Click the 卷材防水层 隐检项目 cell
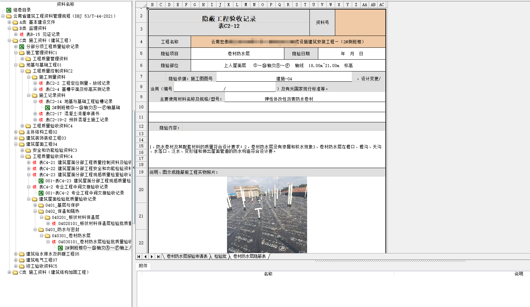The width and height of the screenshot is (530, 307). tap(238, 54)
